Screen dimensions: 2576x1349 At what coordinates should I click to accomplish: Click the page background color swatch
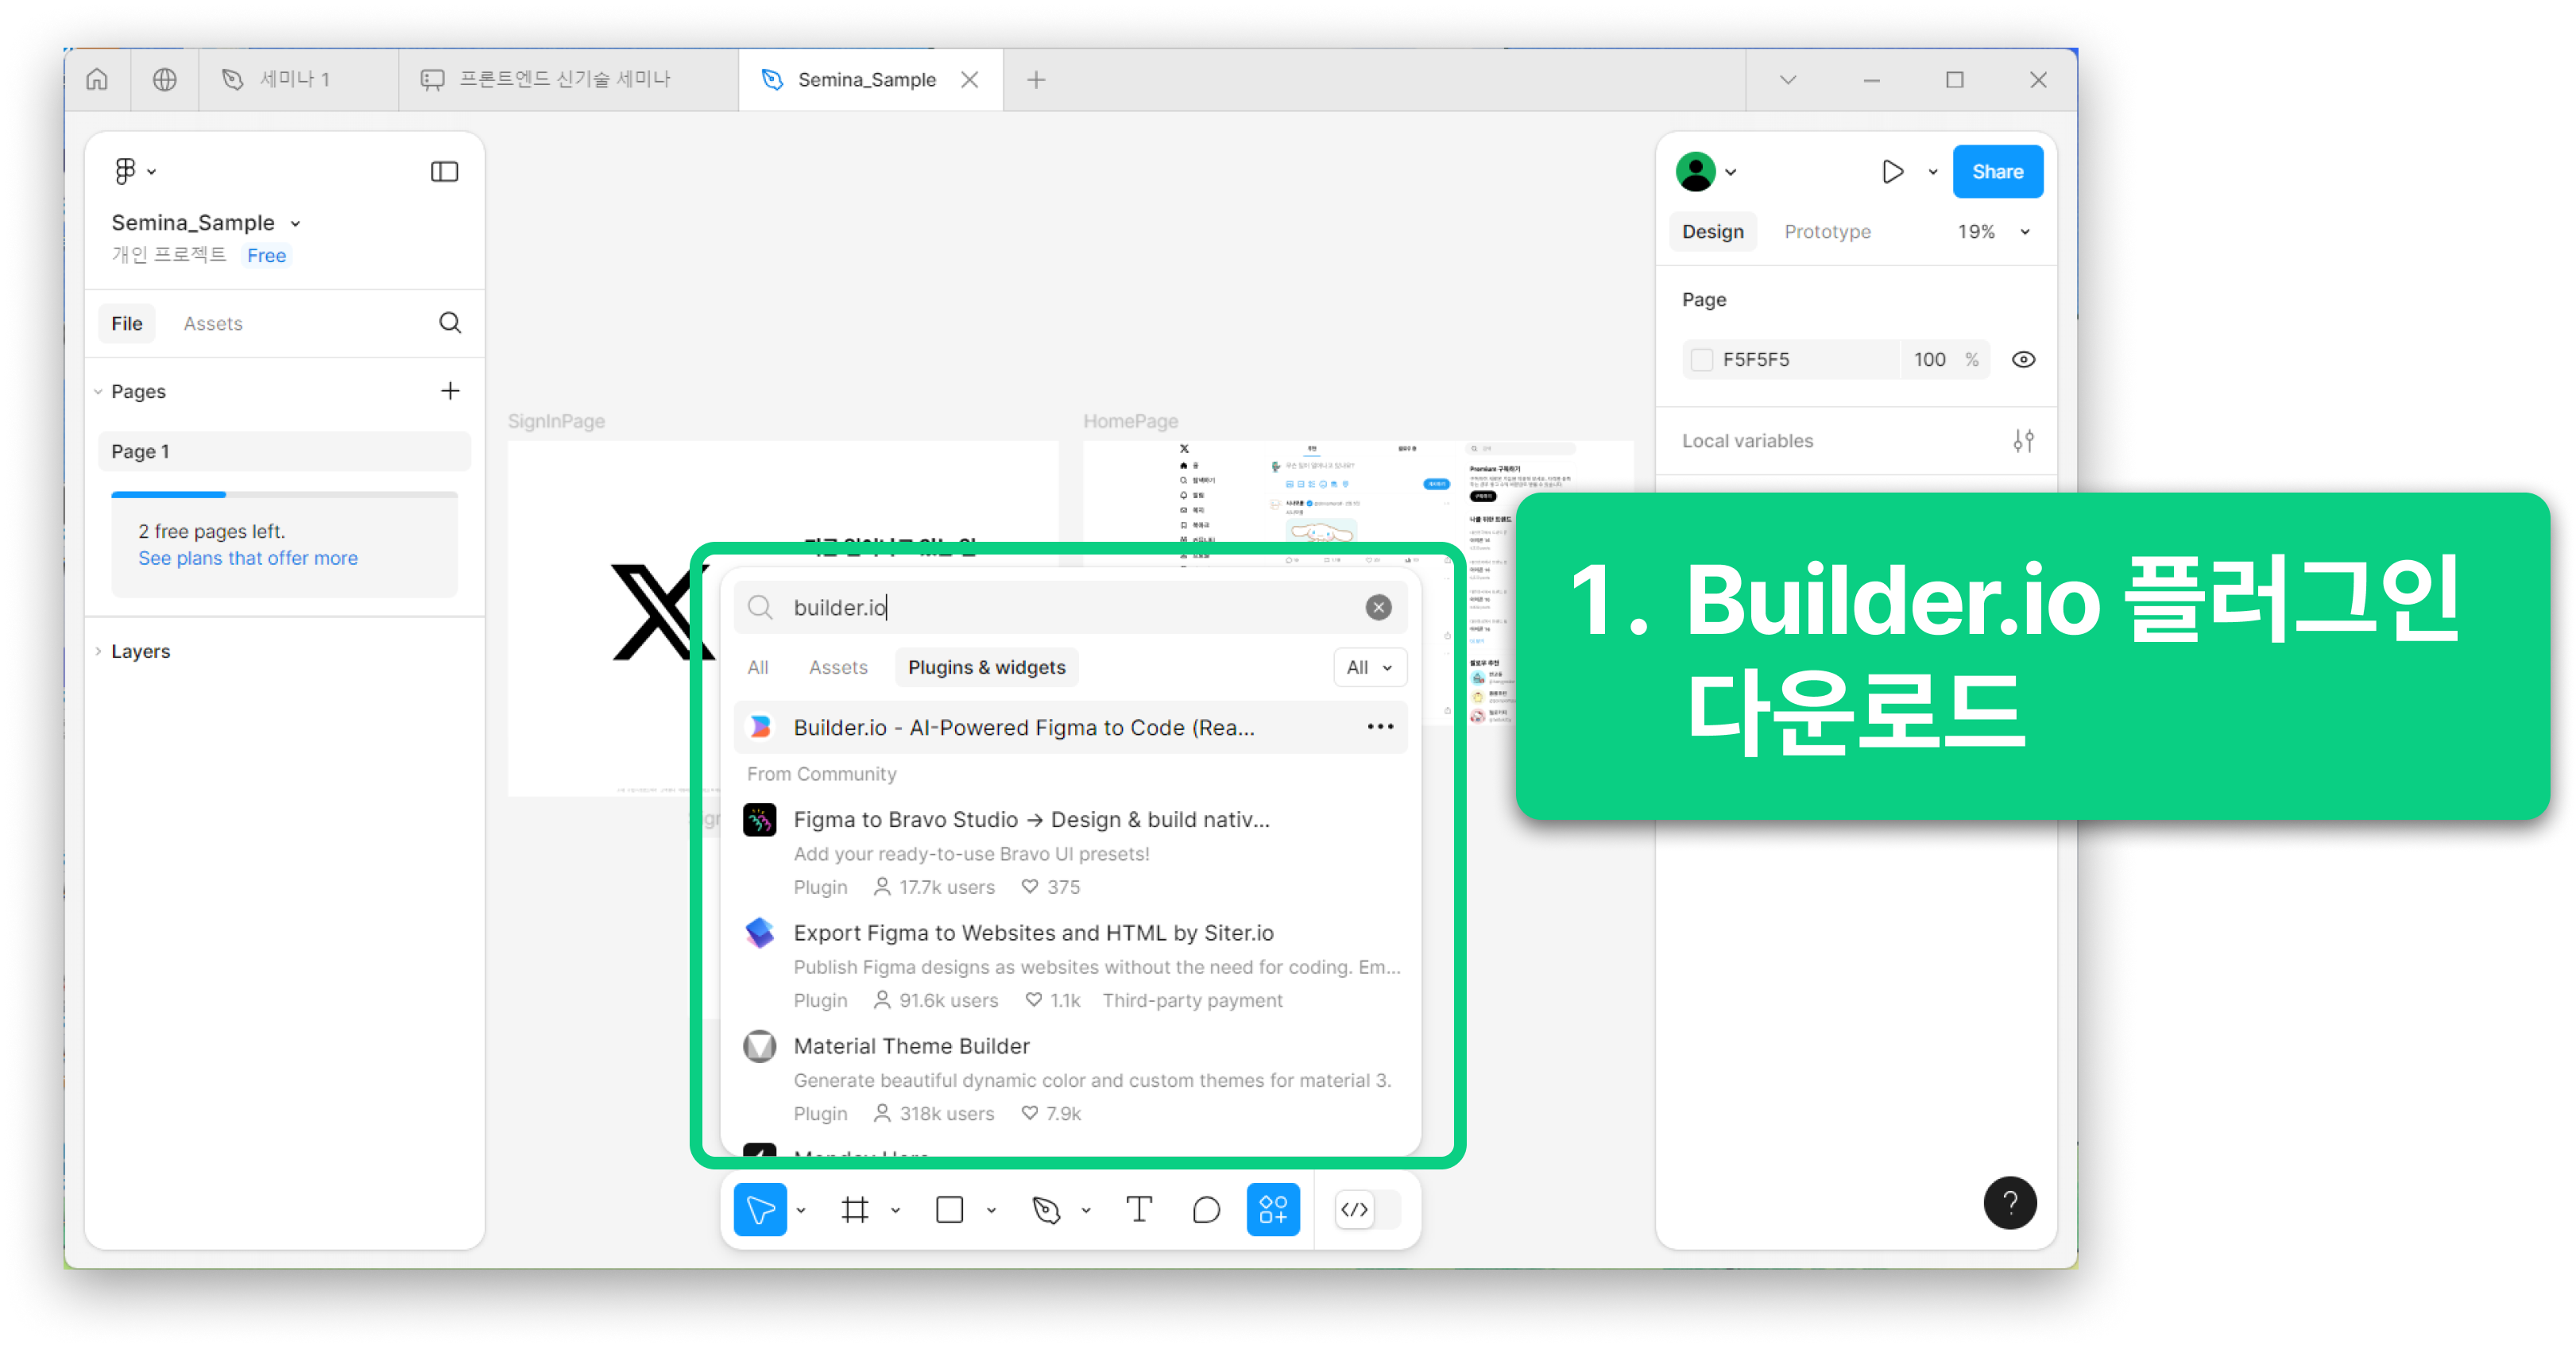click(x=1701, y=359)
